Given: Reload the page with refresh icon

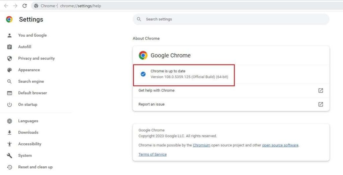Looking at the screenshot, I should tap(24, 6).
